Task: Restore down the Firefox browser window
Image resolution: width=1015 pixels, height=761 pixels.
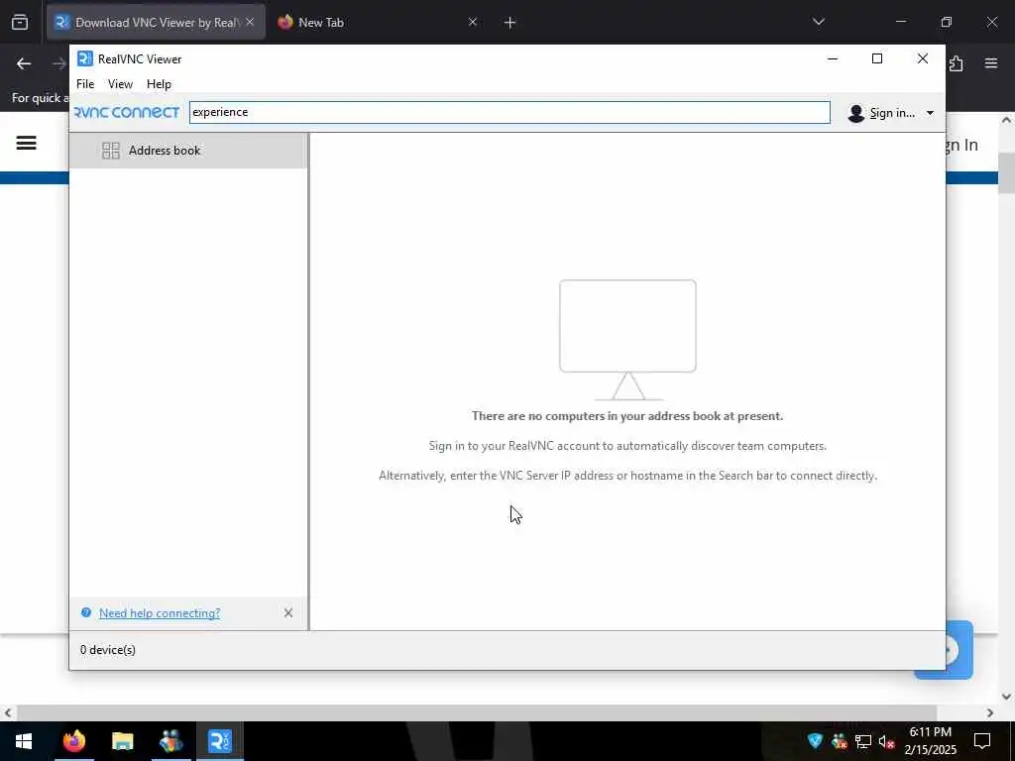Action: click(x=947, y=22)
